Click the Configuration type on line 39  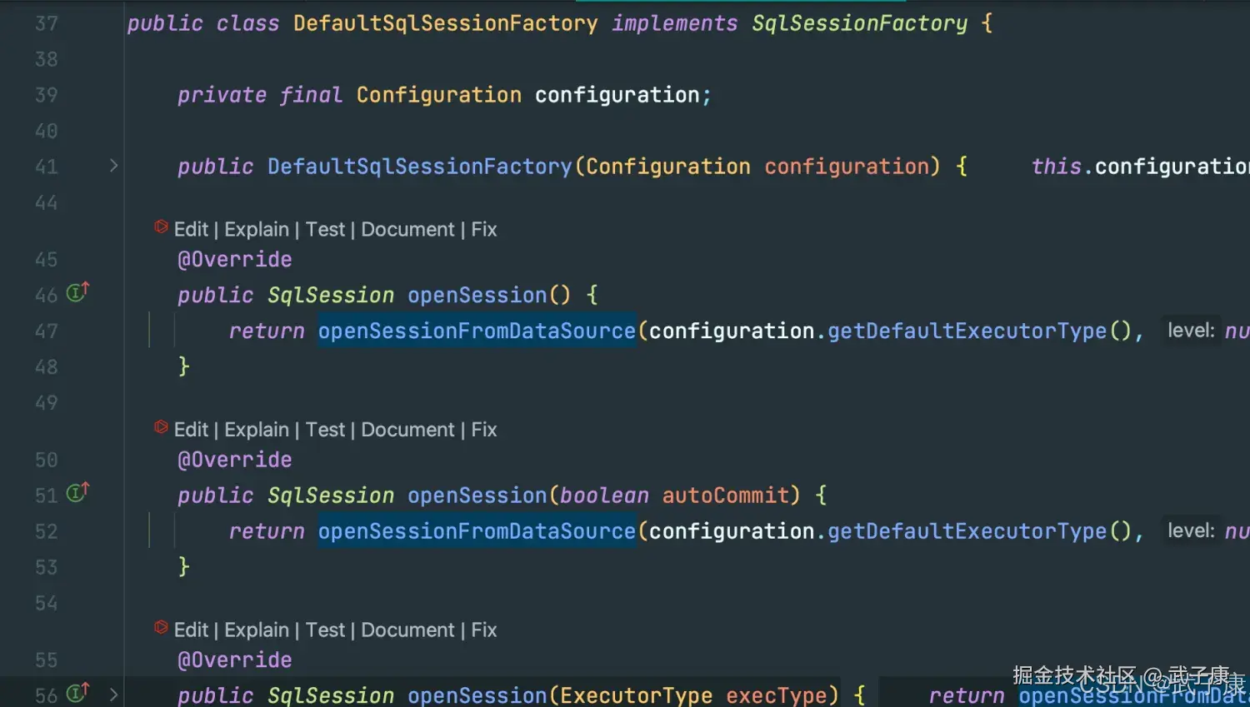439,95
